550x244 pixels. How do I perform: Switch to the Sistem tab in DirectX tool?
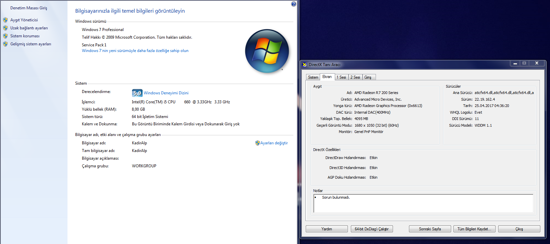click(x=313, y=77)
